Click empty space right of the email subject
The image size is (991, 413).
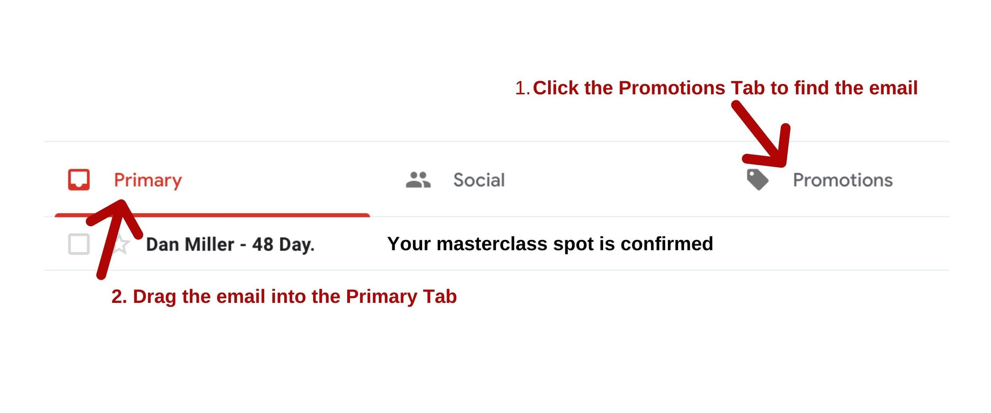(832, 244)
